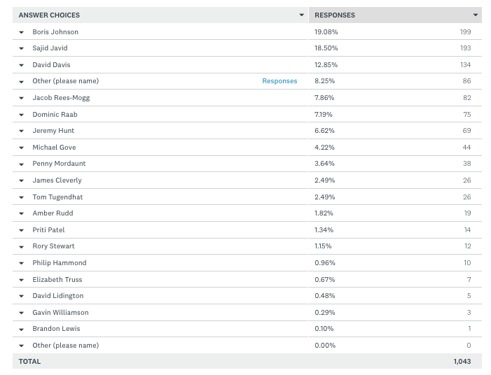The height and width of the screenshot is (375, 491).
Task: Open the Answer Choices column sort dropdown
Action: 302,15
